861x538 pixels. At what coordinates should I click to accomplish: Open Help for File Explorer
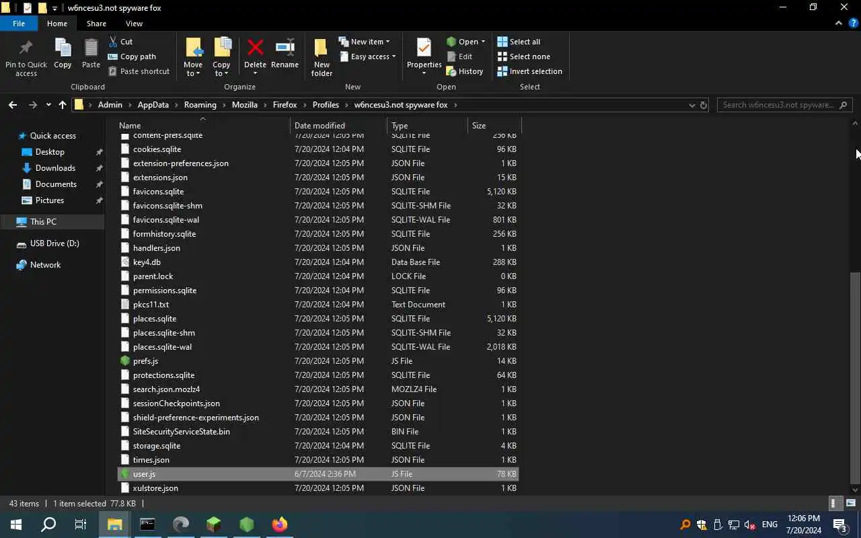[854, 23]
